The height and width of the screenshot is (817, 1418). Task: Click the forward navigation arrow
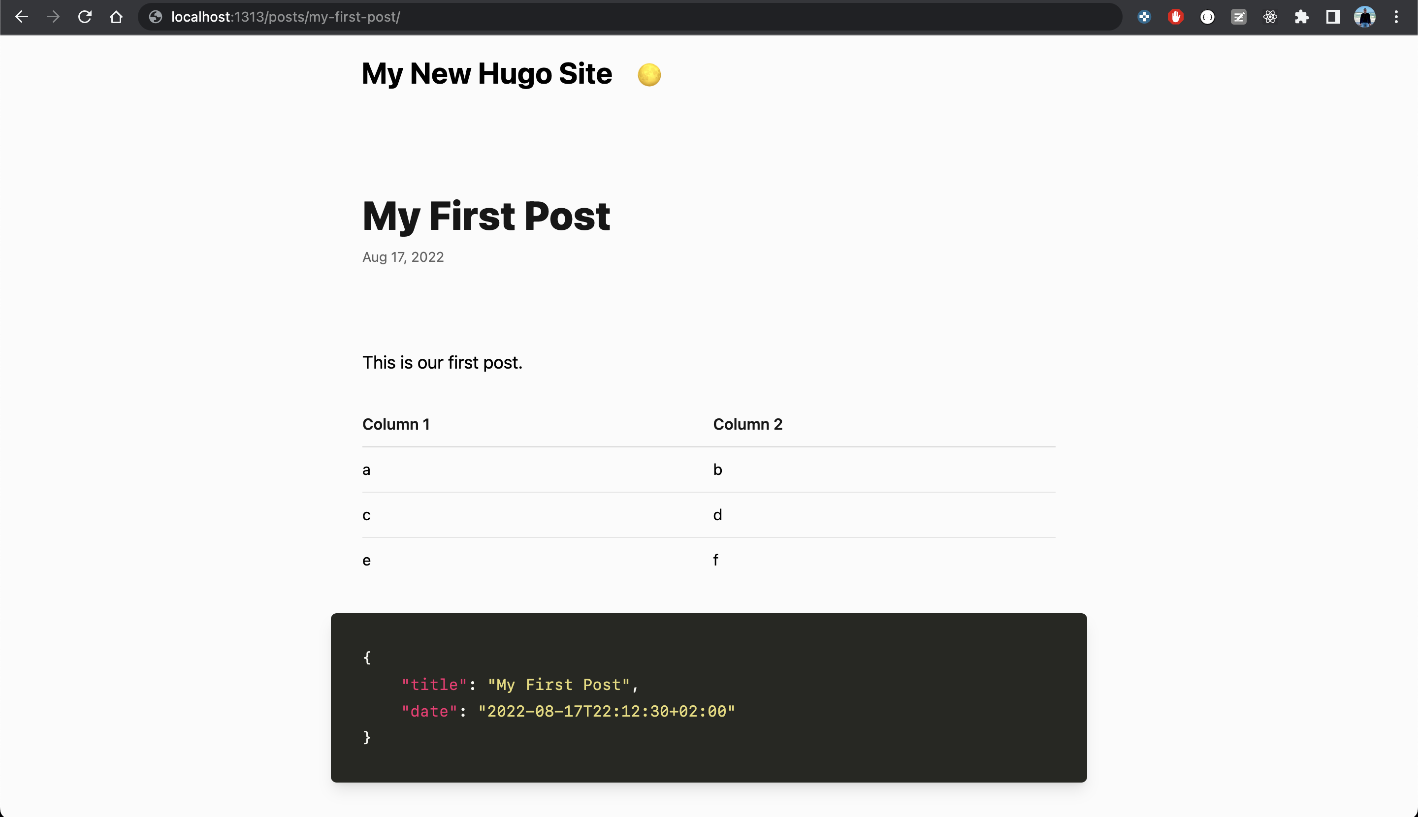coord(53,17)
